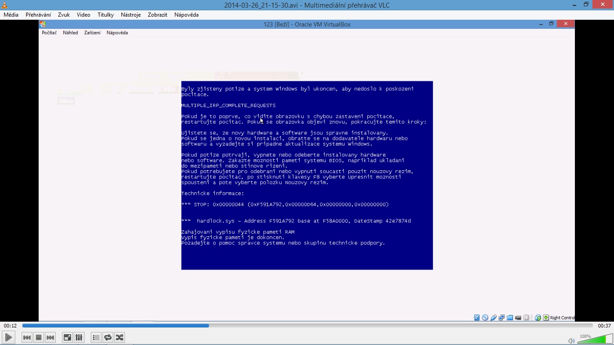614x345 pixels.
Task: Toggle fullscreen video mode button
Action: pos(67,337)
